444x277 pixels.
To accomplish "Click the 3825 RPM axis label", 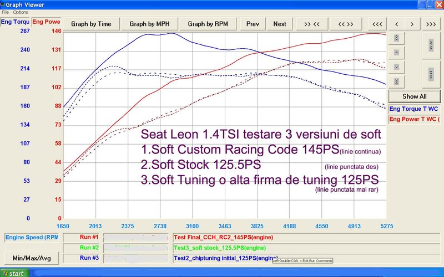I will [x=257, y=227].
